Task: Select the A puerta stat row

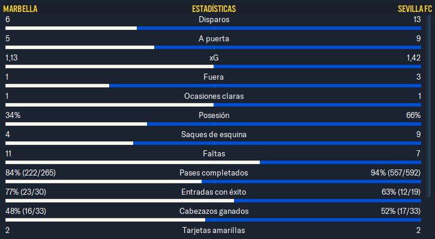Action: [x=213, y=41]
